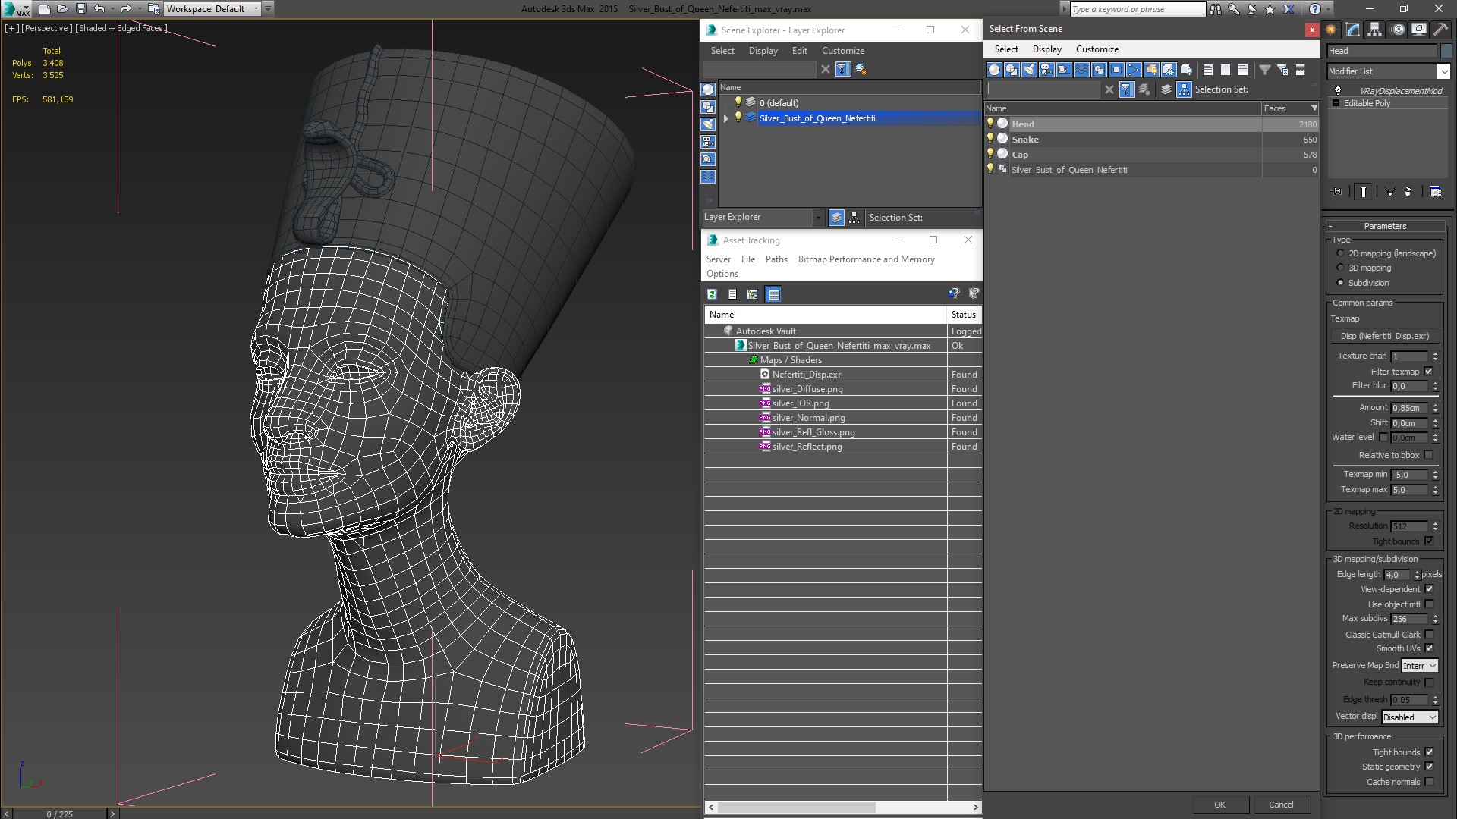Toggle visibility bulb of Snake object
The height and width of the screenshot is (819, 1457).
(x=990, y=139)
